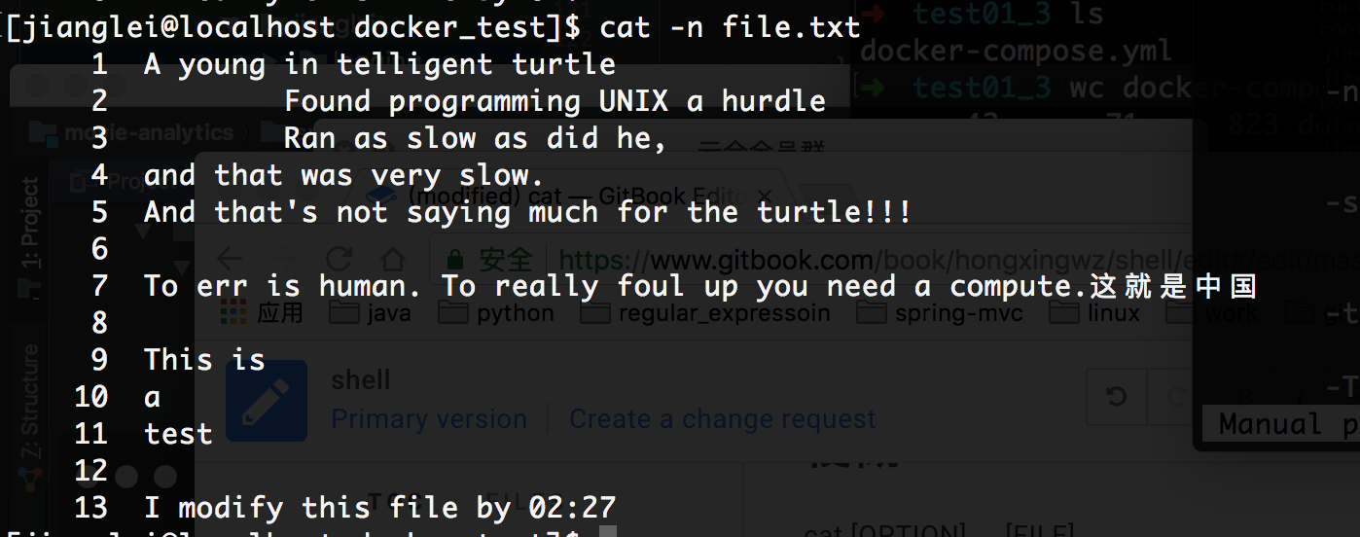The width and height of the screenshot is (1360, 537).
Task: Open the java bookmarks folder
Action: (x=370, y=312)
